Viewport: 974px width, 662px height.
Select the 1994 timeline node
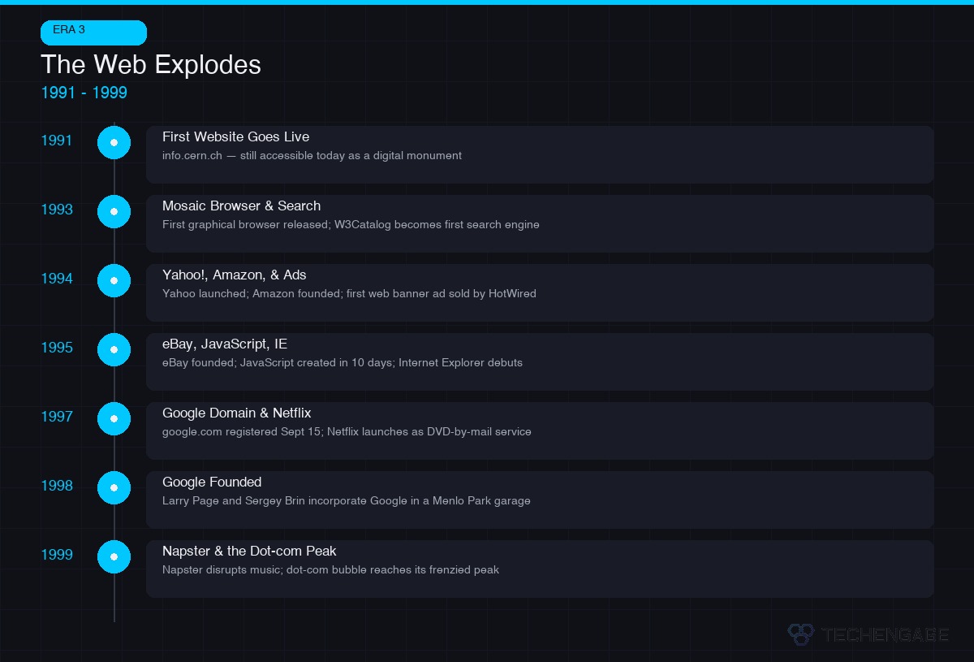tap(114, 280)
